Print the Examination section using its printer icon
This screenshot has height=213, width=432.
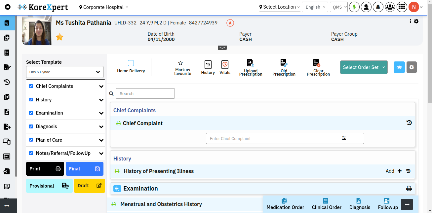(x=409, y=188)
